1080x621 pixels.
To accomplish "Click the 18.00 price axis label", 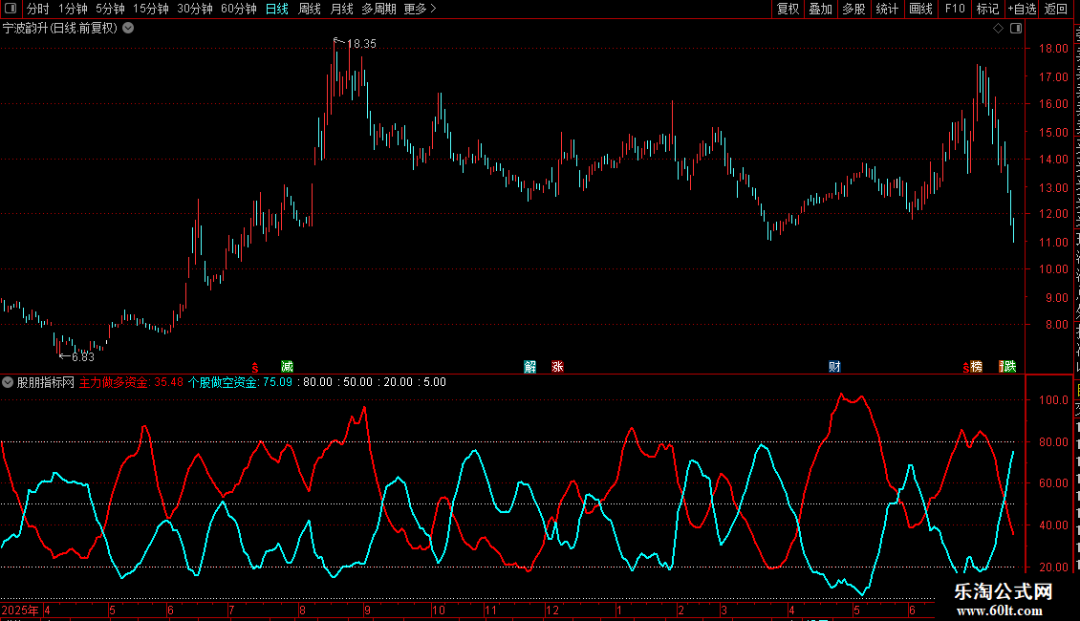I will pyautogui.click(x=1054, y=48).
